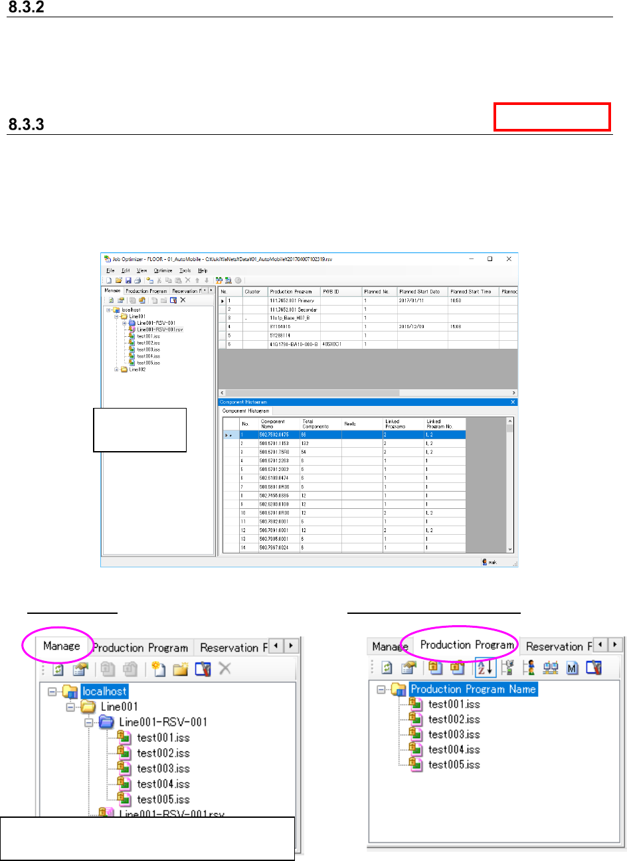The height and width of the screenshot is (861, 627).
Task: Click filter icon at end of enlarged Production Program toolbar
Action: click(594, 668)
